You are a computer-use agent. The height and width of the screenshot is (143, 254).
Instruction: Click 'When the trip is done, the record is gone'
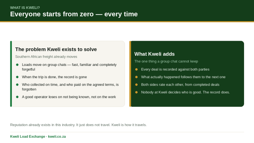tap(55, 77)
